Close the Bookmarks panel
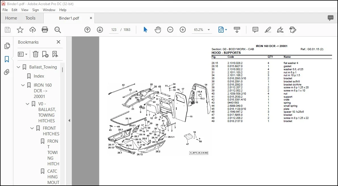 click(58, 42)
